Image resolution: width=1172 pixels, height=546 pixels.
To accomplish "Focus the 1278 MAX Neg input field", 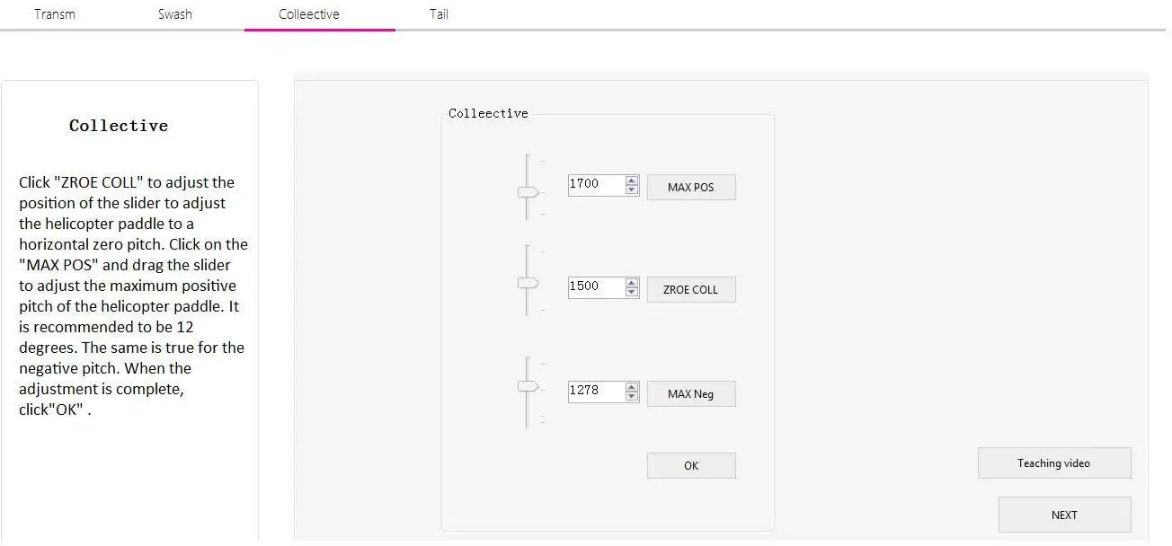I will click(x=596, y=391).
